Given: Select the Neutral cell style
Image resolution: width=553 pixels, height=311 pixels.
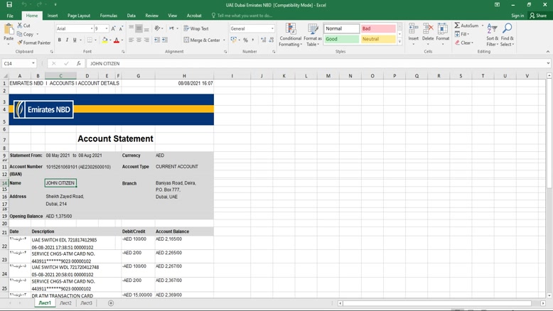Looking at the screenshot, I should point(378,39).
